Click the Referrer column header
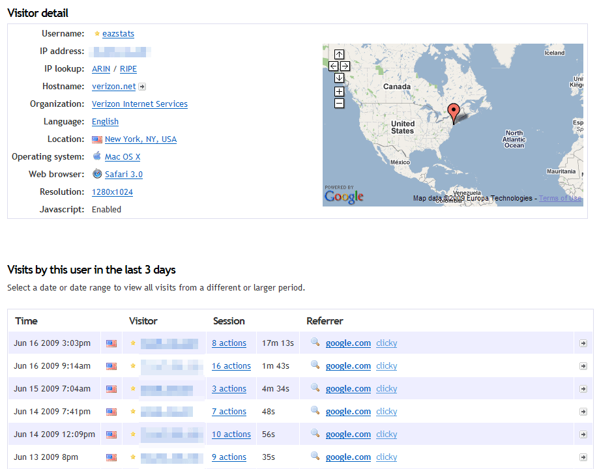 click(x=325, y=321)
